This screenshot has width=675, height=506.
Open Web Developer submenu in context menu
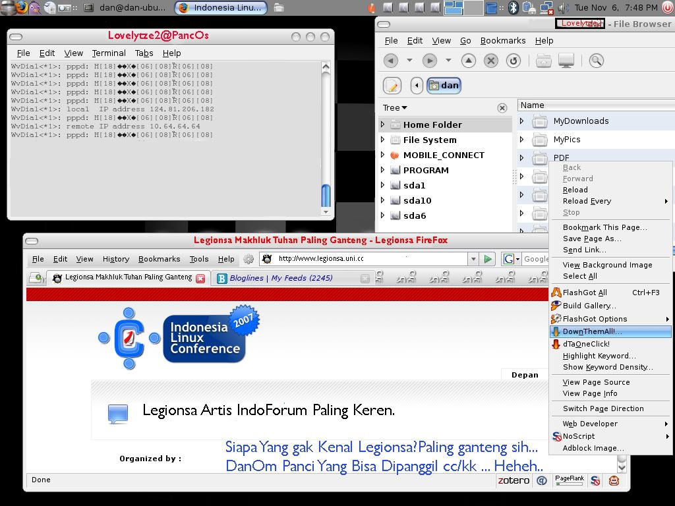click(611, 424)
